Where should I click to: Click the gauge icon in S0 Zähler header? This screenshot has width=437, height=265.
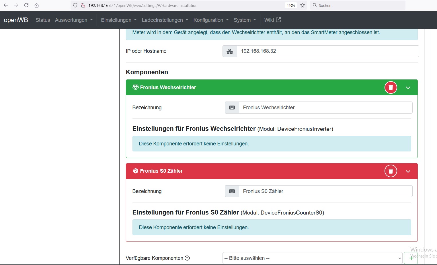[x=136, y=171]
